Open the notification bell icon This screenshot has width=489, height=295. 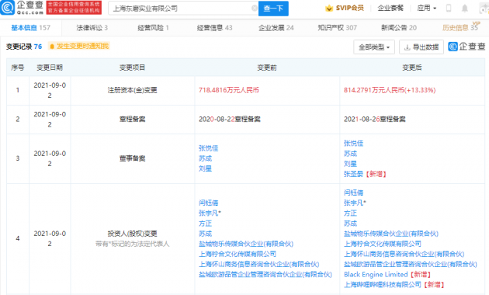pos(465,9)
